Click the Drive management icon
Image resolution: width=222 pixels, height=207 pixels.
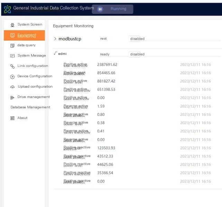[12, 98]
